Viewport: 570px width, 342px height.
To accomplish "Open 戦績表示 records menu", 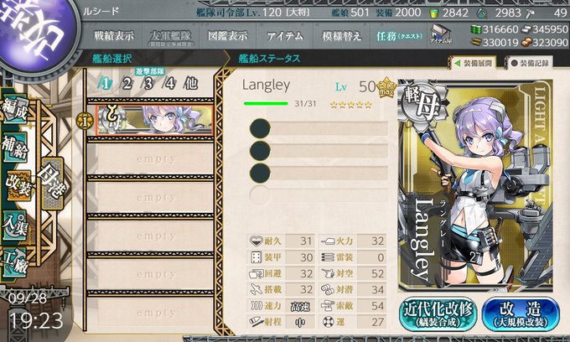I will (x=114, y=35).
